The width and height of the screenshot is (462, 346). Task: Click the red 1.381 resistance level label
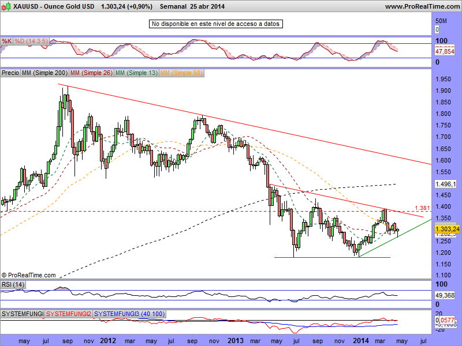click(423, 208)
